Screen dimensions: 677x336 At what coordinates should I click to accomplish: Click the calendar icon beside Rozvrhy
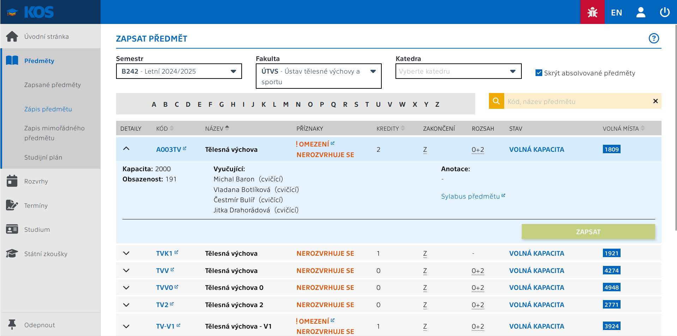12,181
